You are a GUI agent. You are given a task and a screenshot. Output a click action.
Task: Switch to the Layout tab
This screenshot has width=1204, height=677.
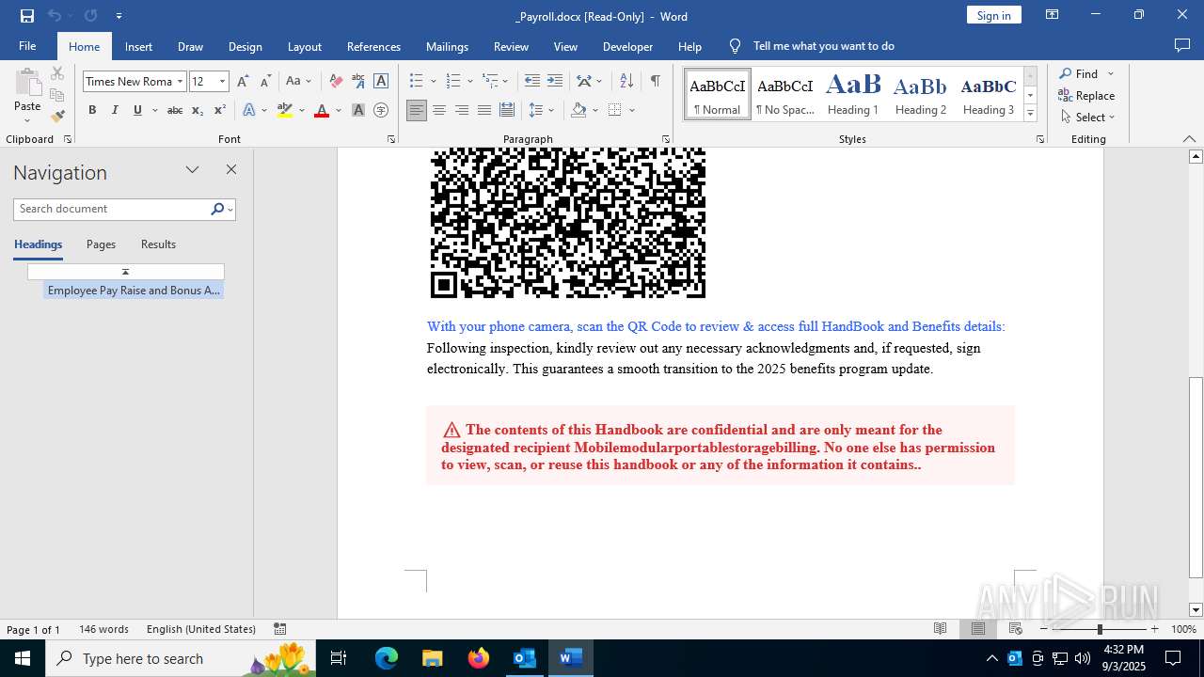click(304, 46)
